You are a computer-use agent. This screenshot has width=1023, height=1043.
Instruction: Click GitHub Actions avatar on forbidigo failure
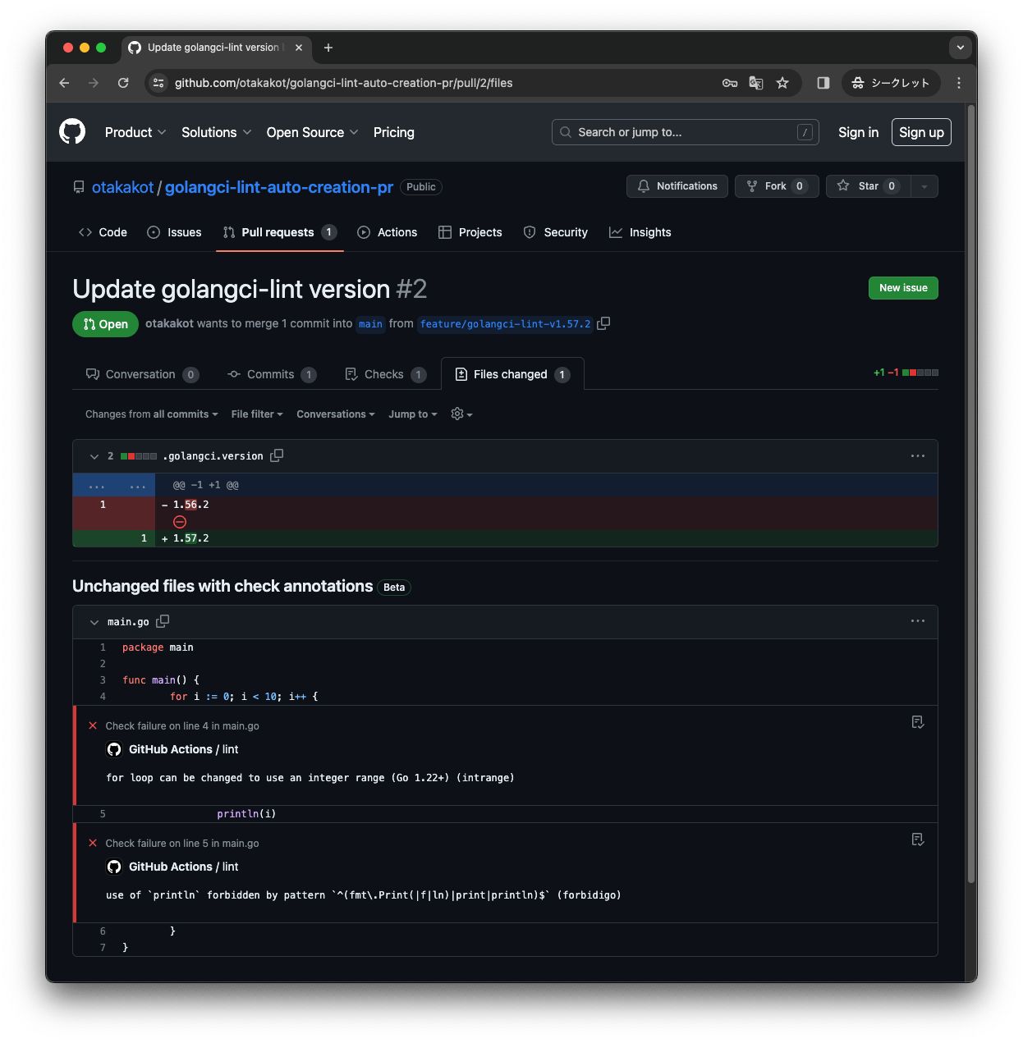point(114,867)
